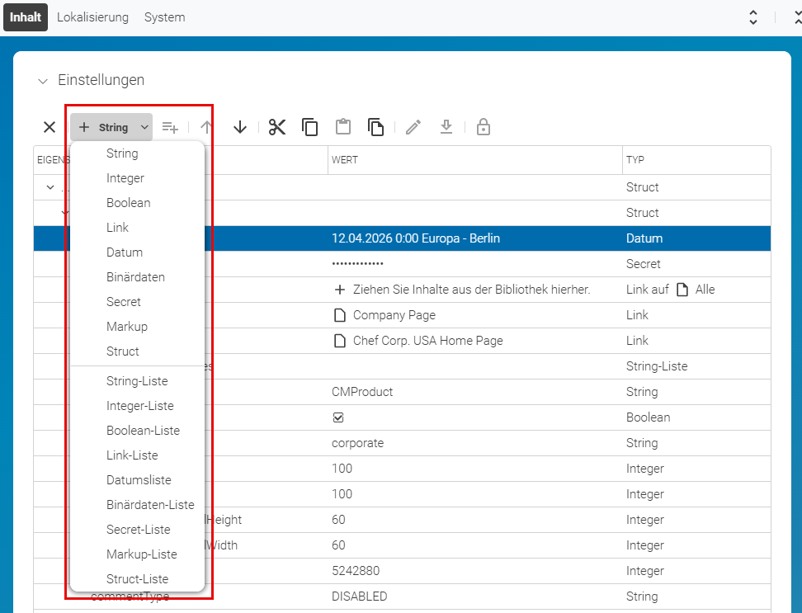Select Datumsliste from the type menu
Viewport: 802px width, 613px height.
click(139, 480)
